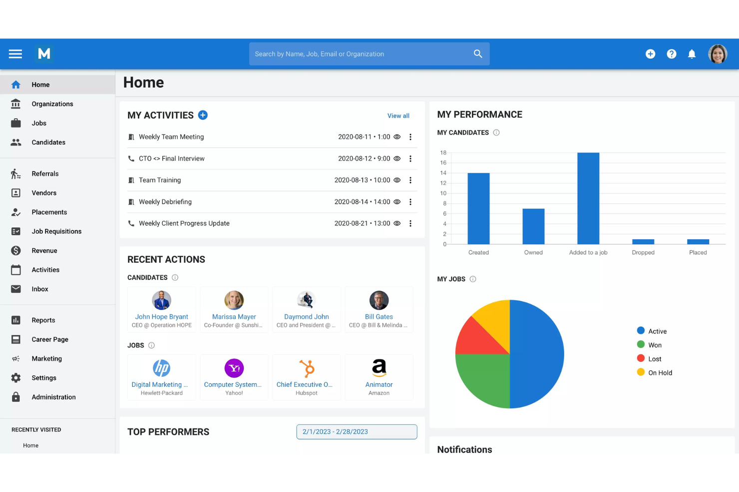Open the help question mark icon

point(671,54)
